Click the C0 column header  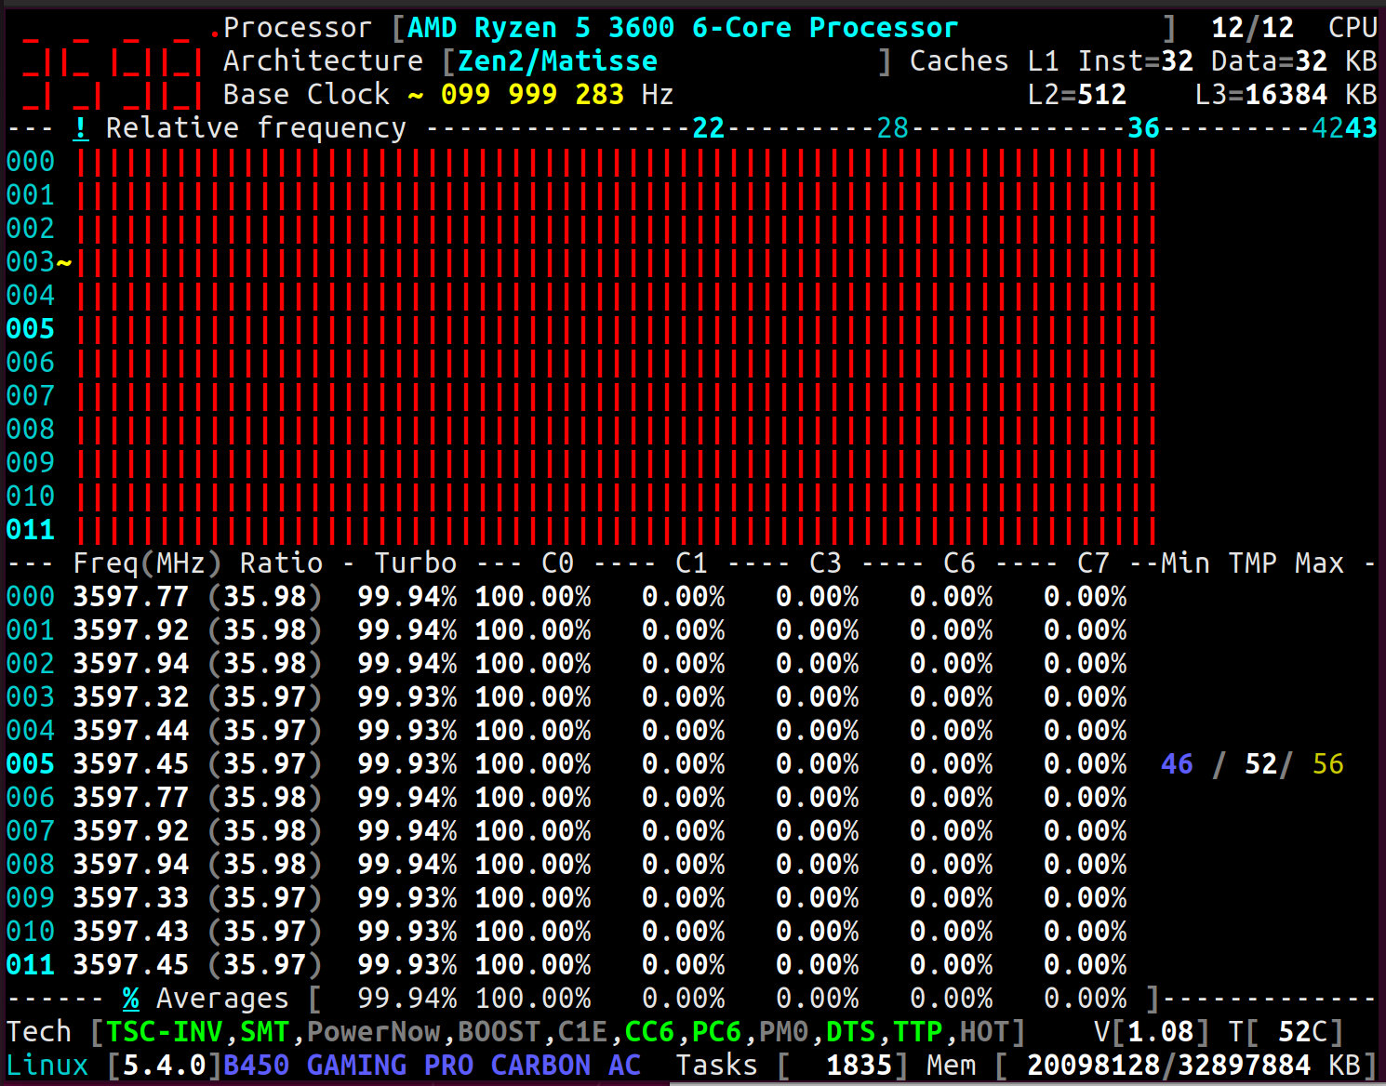click(557, 563)
